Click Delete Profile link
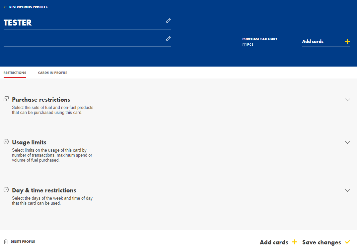This screenshot has width=357, height=252. [23, 242]
